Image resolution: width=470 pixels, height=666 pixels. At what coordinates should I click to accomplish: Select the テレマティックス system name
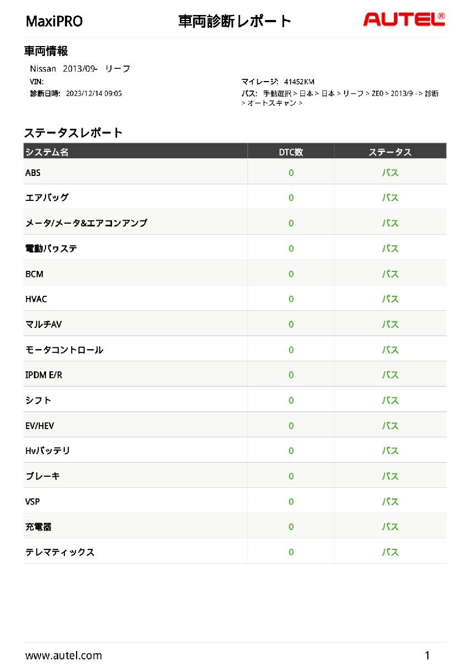[60, 552]
